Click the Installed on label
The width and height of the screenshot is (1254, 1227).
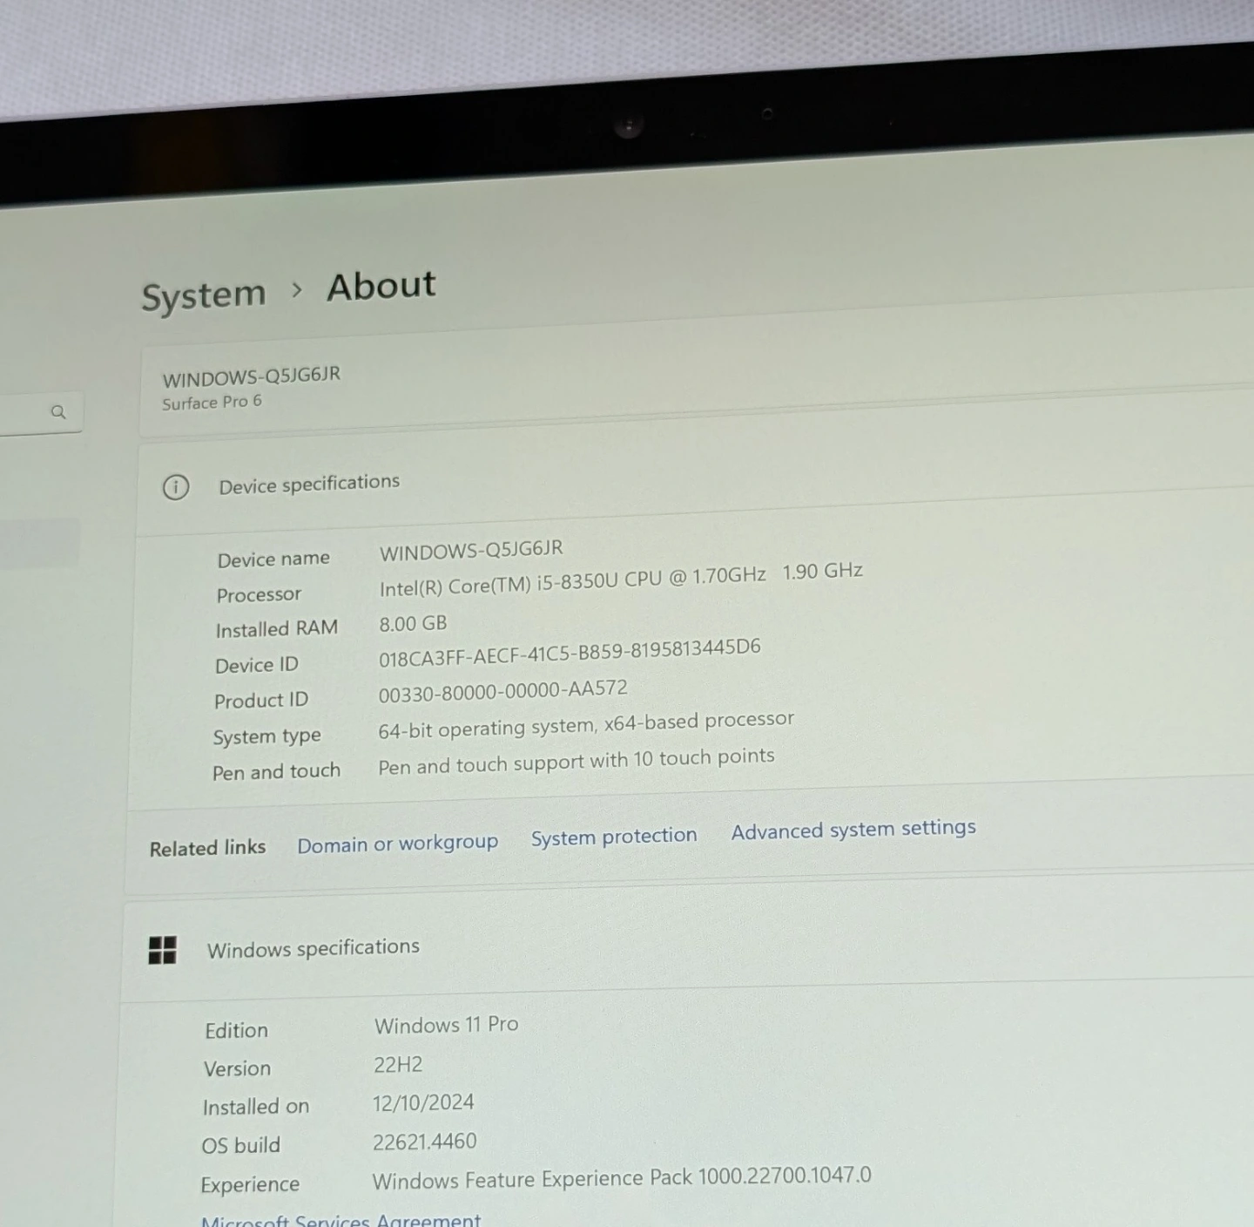[256, 1108]
